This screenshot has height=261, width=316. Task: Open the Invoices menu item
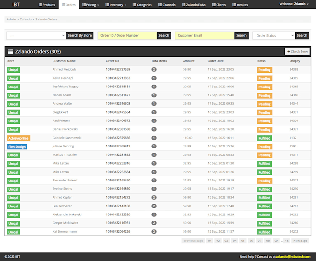point(240,5)
